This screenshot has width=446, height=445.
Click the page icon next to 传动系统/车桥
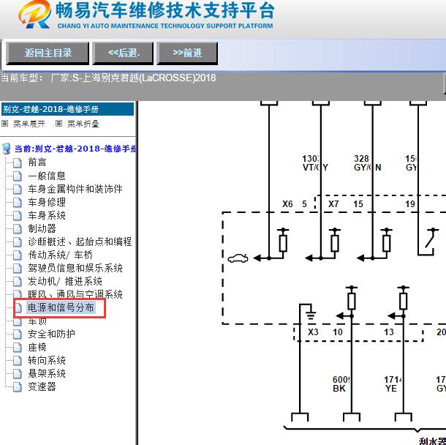point(18,255)
